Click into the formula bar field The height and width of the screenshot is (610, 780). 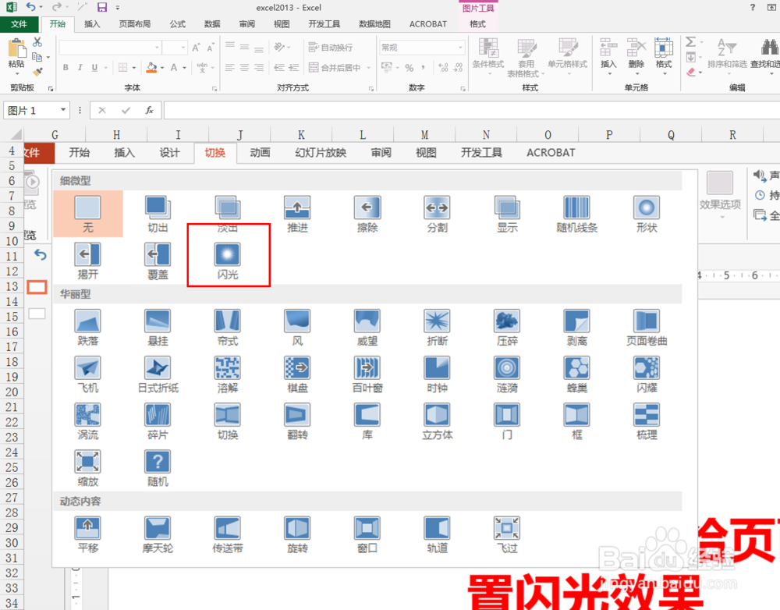[x=472, y=110]
